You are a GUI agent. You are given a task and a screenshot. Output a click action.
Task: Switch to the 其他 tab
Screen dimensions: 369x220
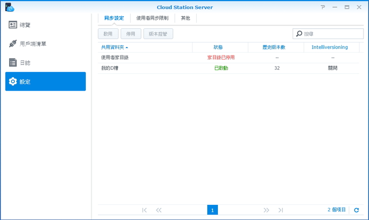[x=186, y=18]
